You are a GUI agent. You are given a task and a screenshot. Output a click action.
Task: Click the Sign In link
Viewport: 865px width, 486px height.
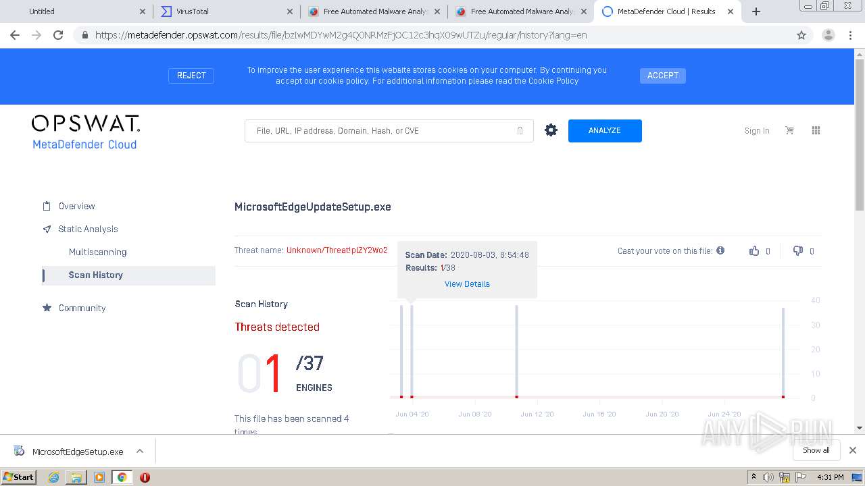pos(757,131)
